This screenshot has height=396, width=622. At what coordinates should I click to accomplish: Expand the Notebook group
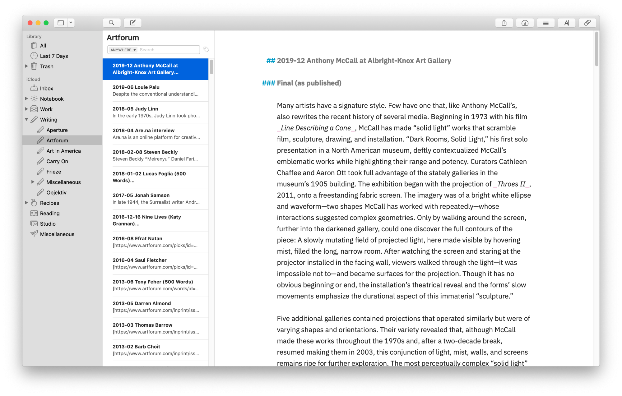pos(26,99)
